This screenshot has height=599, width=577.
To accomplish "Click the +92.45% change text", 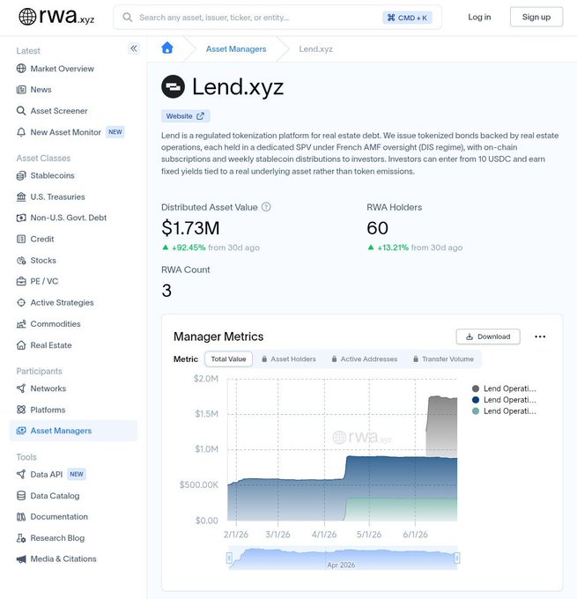I will [x=189, y=248].
